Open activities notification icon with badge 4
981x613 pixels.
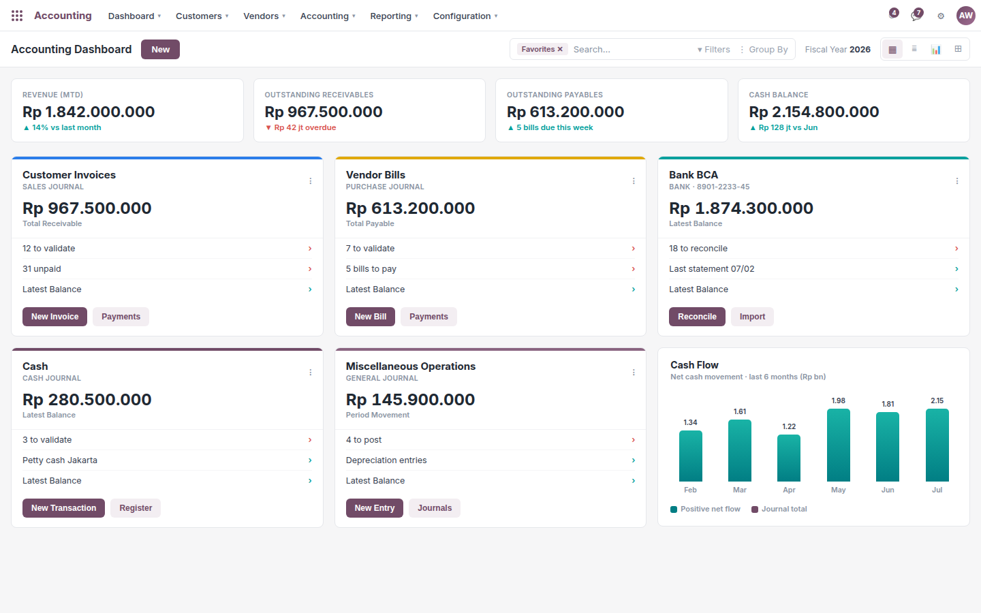tap(893, 14)
